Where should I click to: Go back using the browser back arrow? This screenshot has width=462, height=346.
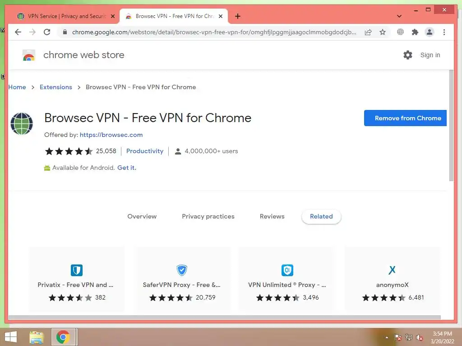coord(18,32)
